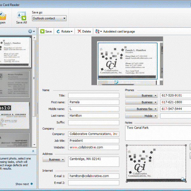This screenshot has width=191, height=191.
Task: Click the Last name field with Hamilton
Action: (94, 116)
